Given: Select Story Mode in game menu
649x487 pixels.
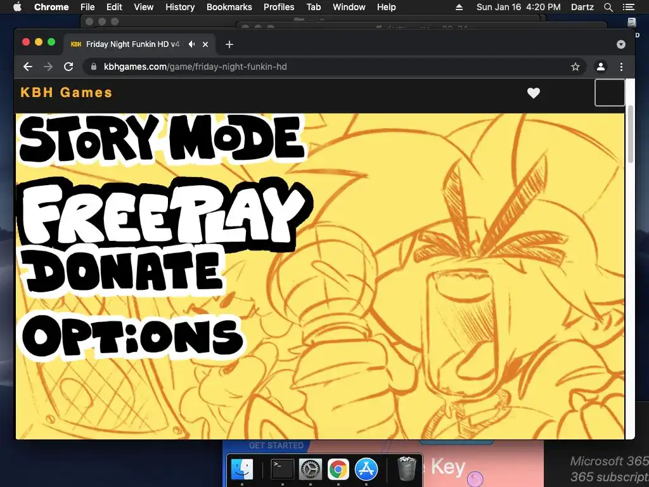Looking at the screenshot, I should [x=162, y=139].
